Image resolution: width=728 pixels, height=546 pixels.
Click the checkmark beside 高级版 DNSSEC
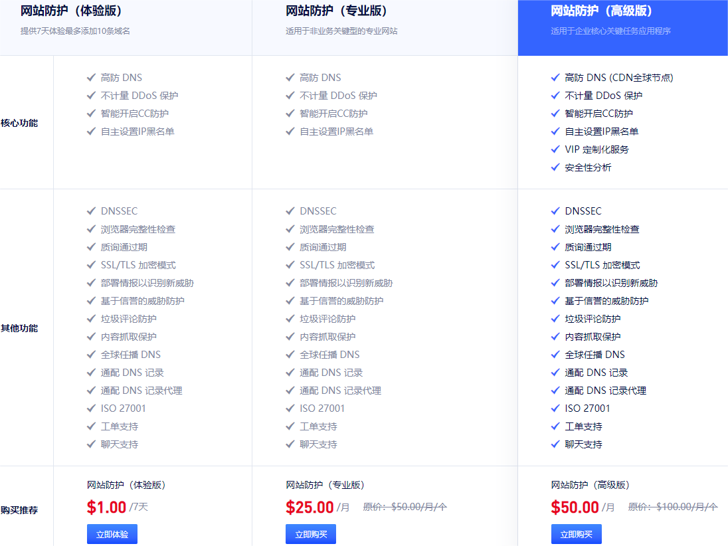coord(555,211)
